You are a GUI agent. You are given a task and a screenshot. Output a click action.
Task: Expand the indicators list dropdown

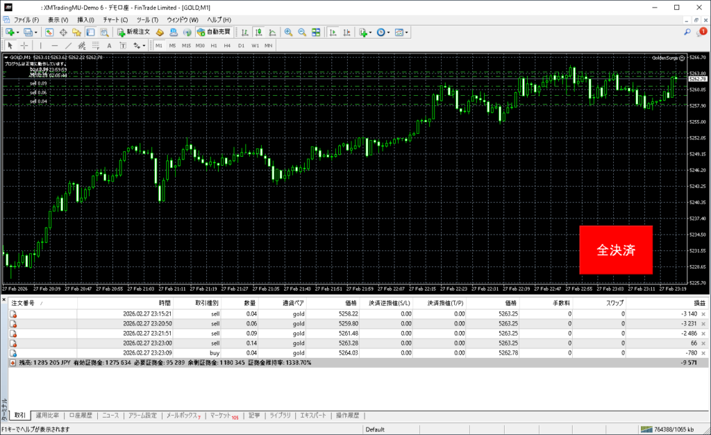click(371, 32)
